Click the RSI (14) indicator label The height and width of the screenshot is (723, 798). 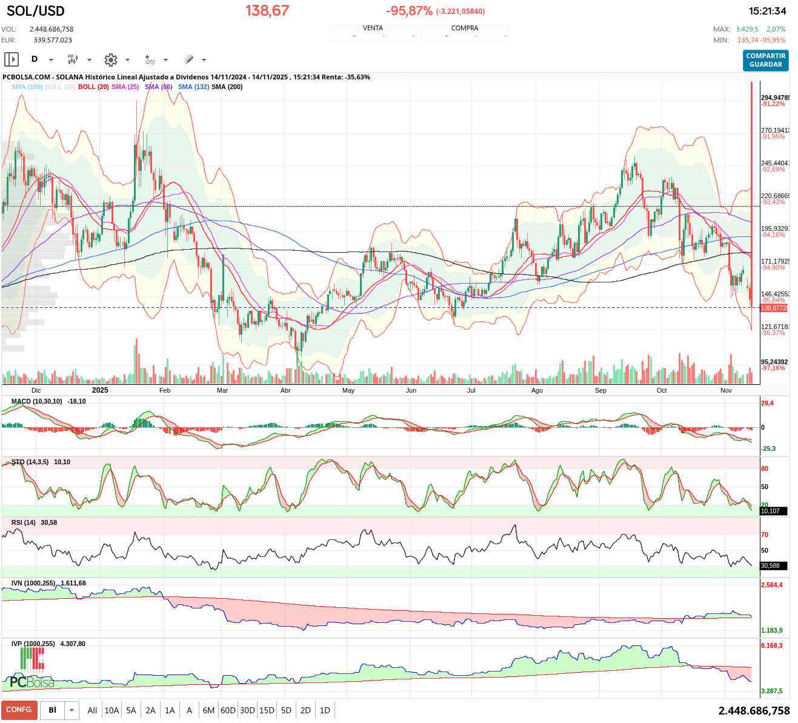[22, 522]
